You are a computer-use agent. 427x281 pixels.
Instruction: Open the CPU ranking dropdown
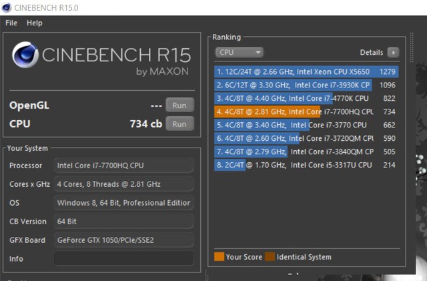(239, 52)
